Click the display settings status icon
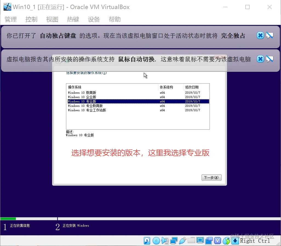 click(200, 240)
